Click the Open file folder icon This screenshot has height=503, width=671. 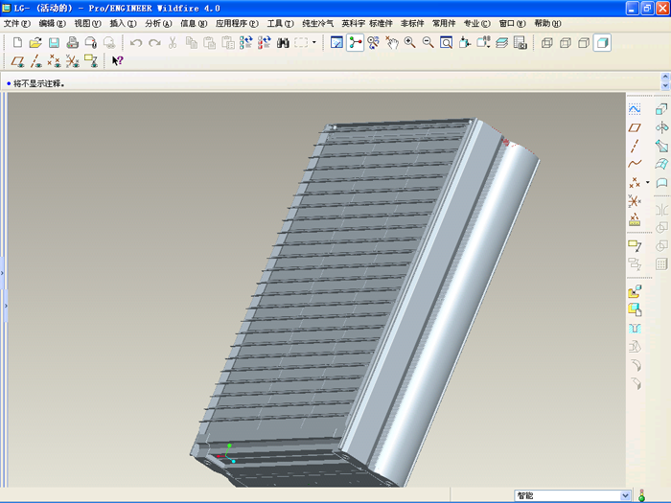point(35,42)
